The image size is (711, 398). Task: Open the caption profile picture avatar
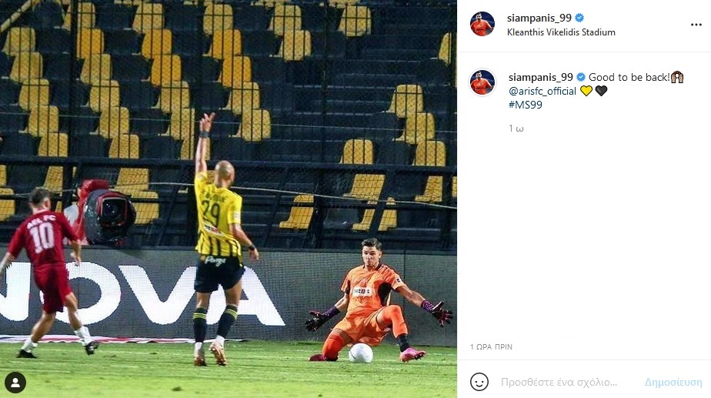482,82
